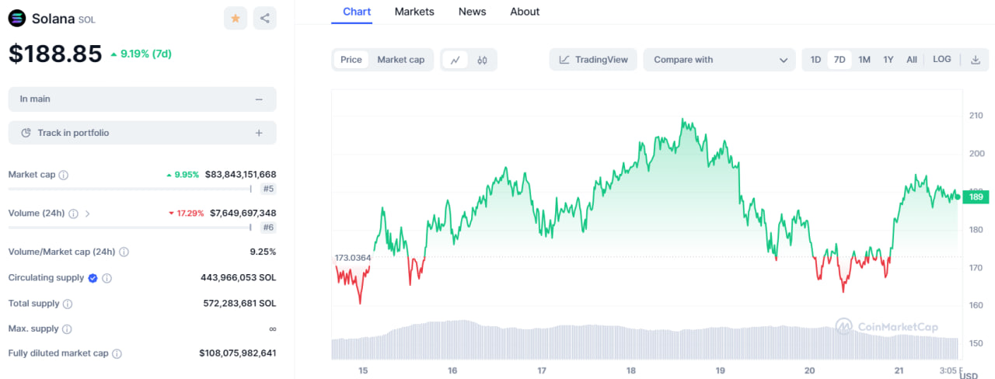Click volume value $7,649,697,348
The width and height of the screenshot is (995, 379).
[x=243, y=213]
